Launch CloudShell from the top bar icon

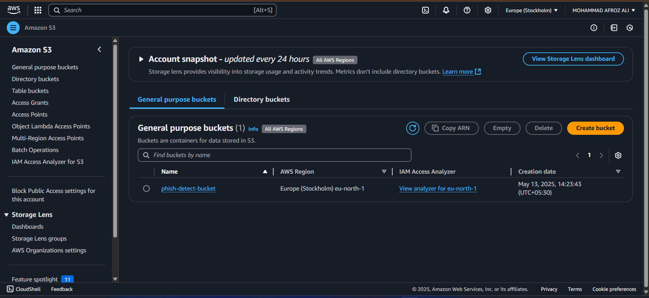[425, 10]
